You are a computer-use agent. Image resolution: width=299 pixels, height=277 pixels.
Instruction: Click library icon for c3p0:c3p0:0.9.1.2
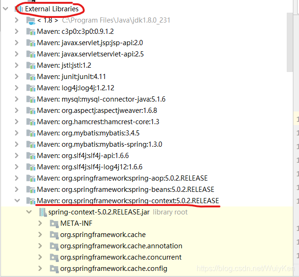(31, 32)
